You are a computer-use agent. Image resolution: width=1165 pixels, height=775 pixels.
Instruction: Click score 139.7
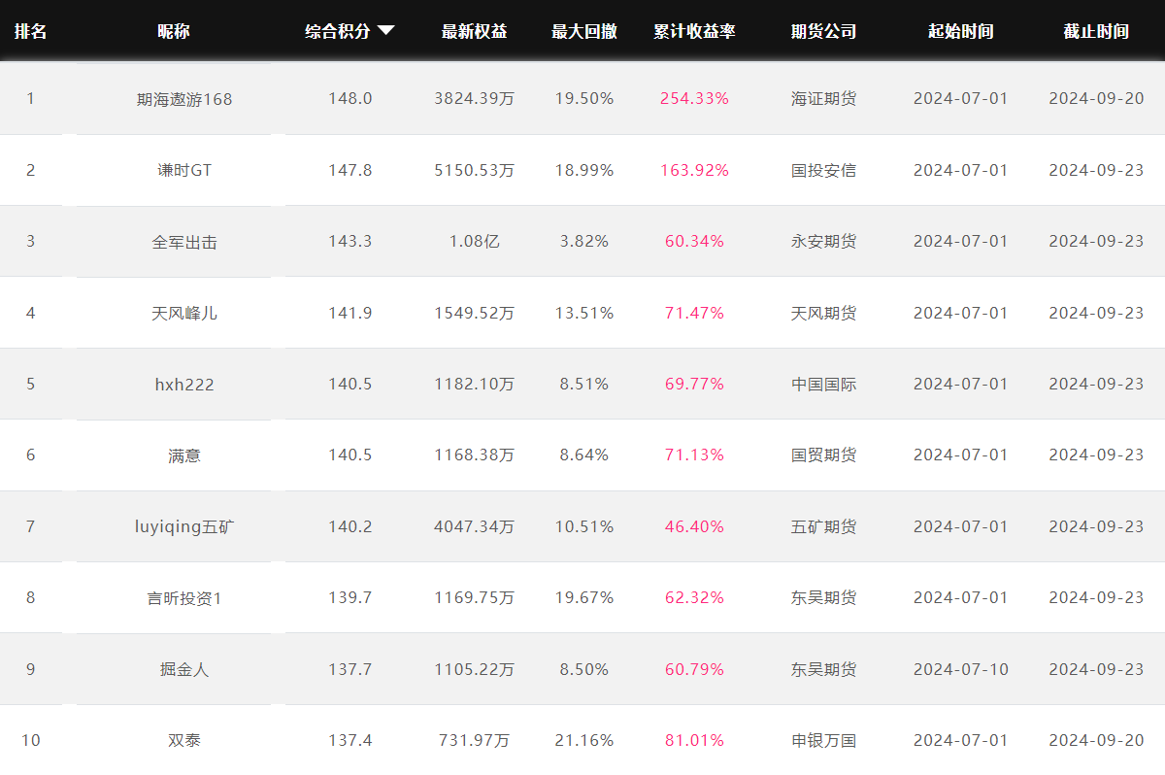point(350,598)
